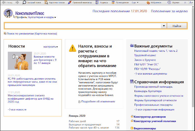
Task: Open the search history dropdown arrow
Action: [164, 26]
